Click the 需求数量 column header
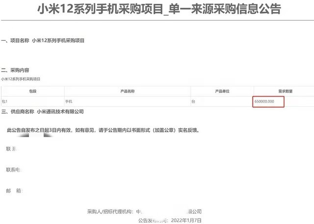This screenshot has height=224, width=314. point(286,91)
